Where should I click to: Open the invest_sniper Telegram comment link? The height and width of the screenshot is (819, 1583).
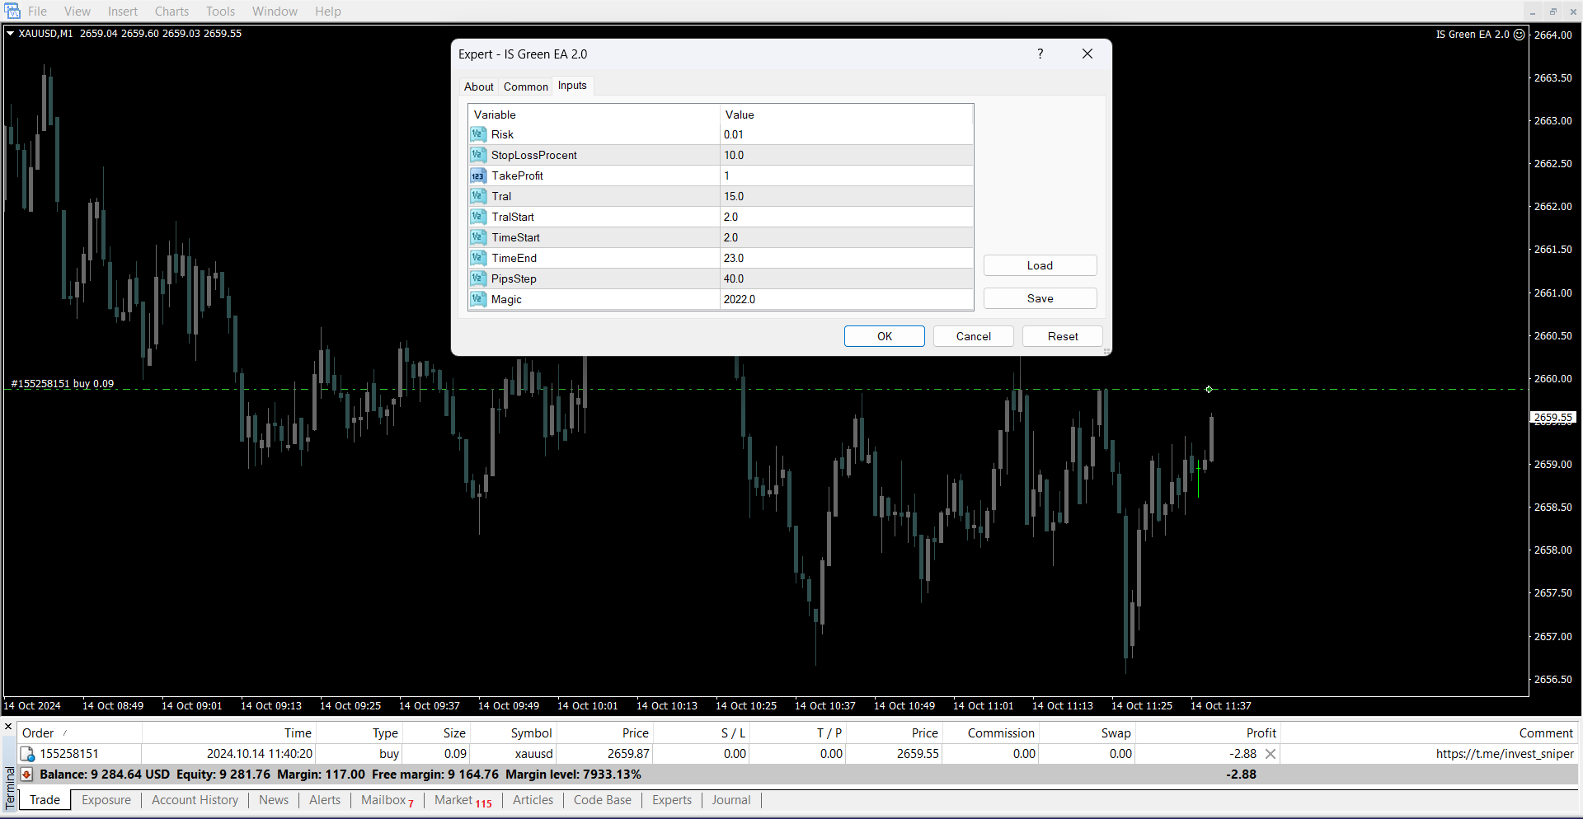pos(1504,754)
